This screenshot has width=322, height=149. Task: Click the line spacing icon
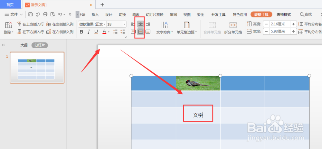(x=115, y=32)
